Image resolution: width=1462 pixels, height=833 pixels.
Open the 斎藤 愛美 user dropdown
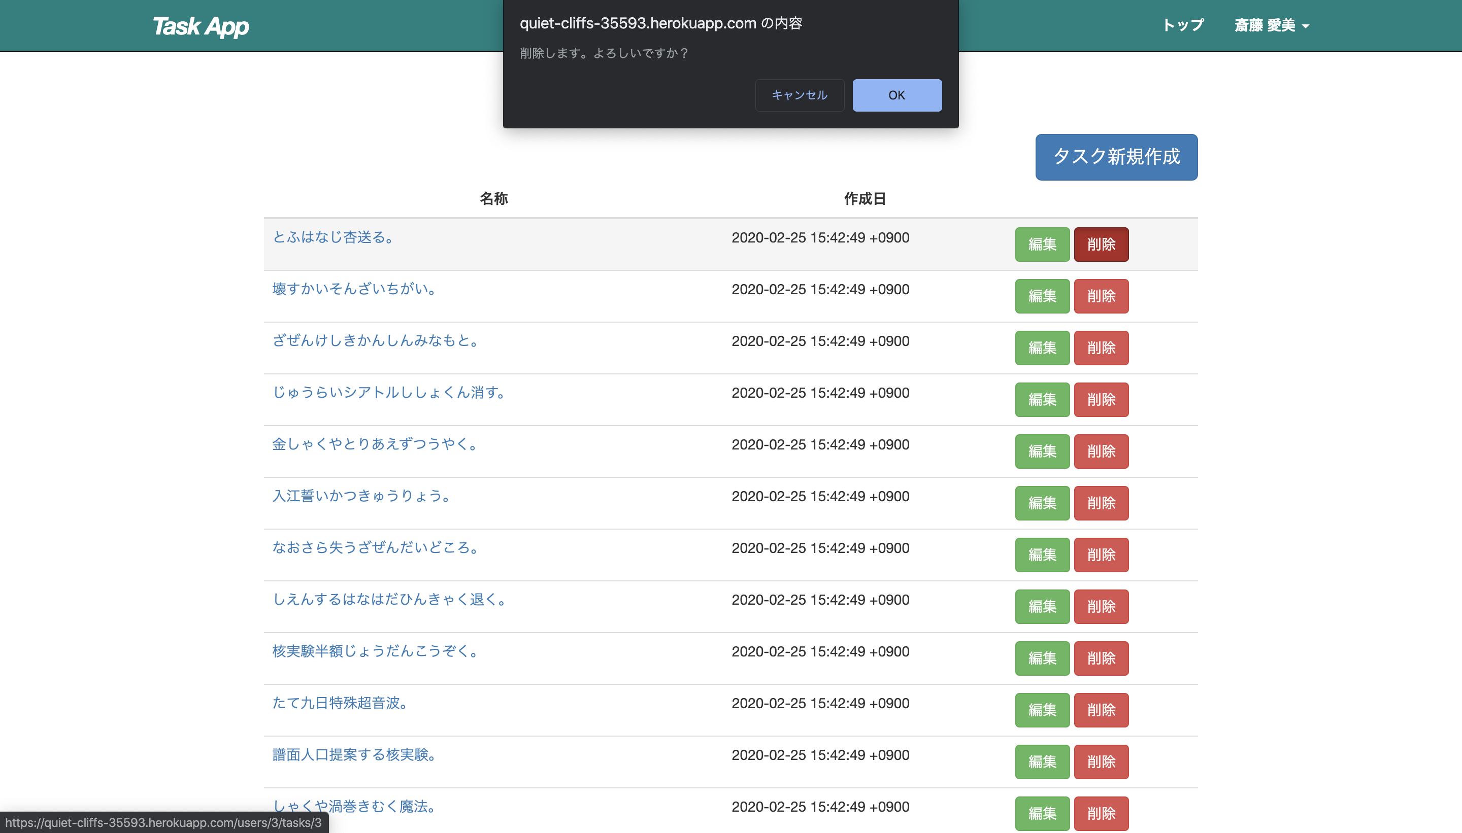coord(1271,26)
